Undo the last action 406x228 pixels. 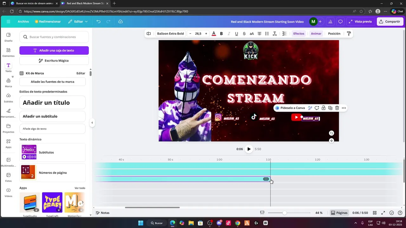click(x=99, y=22)
